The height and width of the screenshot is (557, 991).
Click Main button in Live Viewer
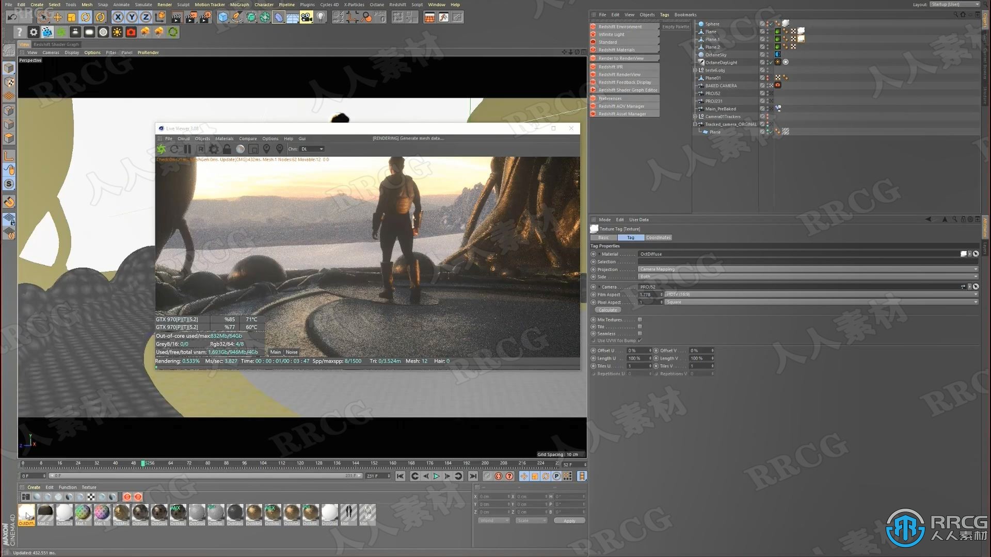[276, 352]
